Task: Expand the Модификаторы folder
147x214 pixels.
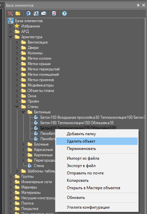Action: point(17,85)
